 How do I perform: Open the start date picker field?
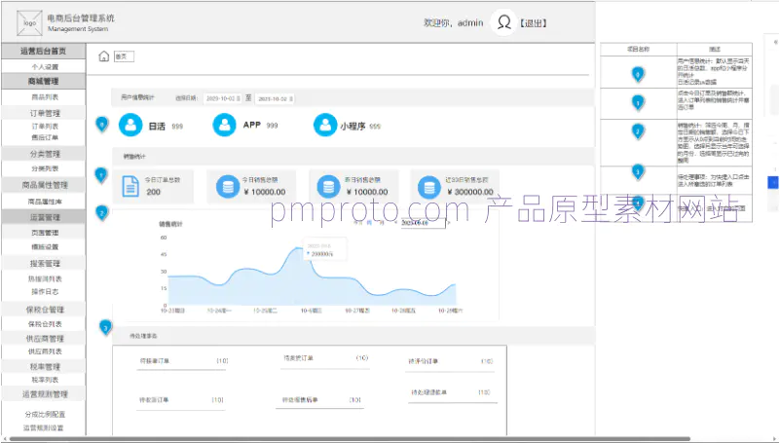tap(223, 98)
